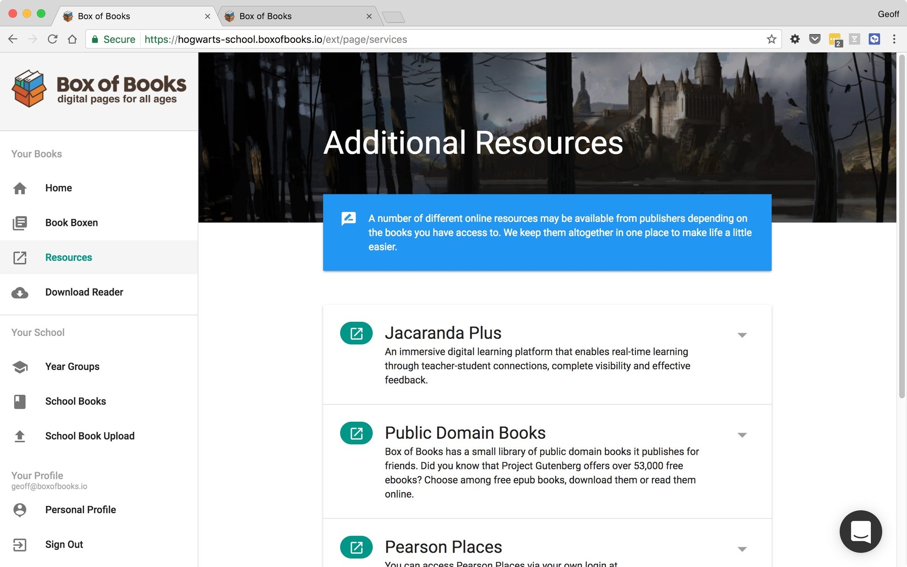The height and width of the screenshot is (567, 907).
Task: Expand the Jacaranda Plus resource details
Action: click(x=742, y=335)
